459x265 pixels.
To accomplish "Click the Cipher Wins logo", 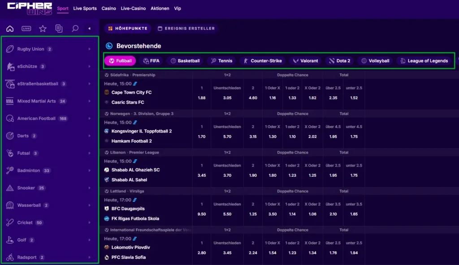I will 30,9.
